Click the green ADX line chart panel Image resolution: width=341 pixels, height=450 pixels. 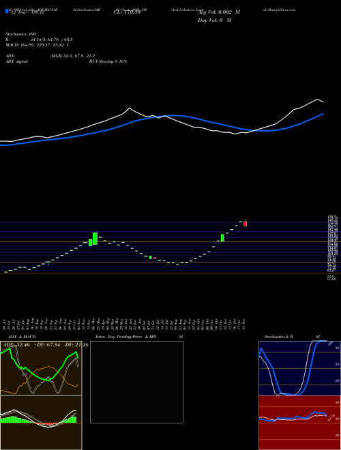[41, 368]
